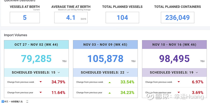Click the Total Planned Vessels 104 box
The image size is (210, 103).
coord(122,18)
